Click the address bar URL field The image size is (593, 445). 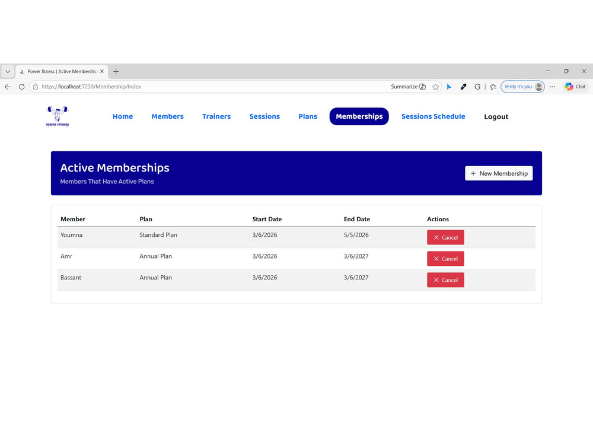coord(212,87)
